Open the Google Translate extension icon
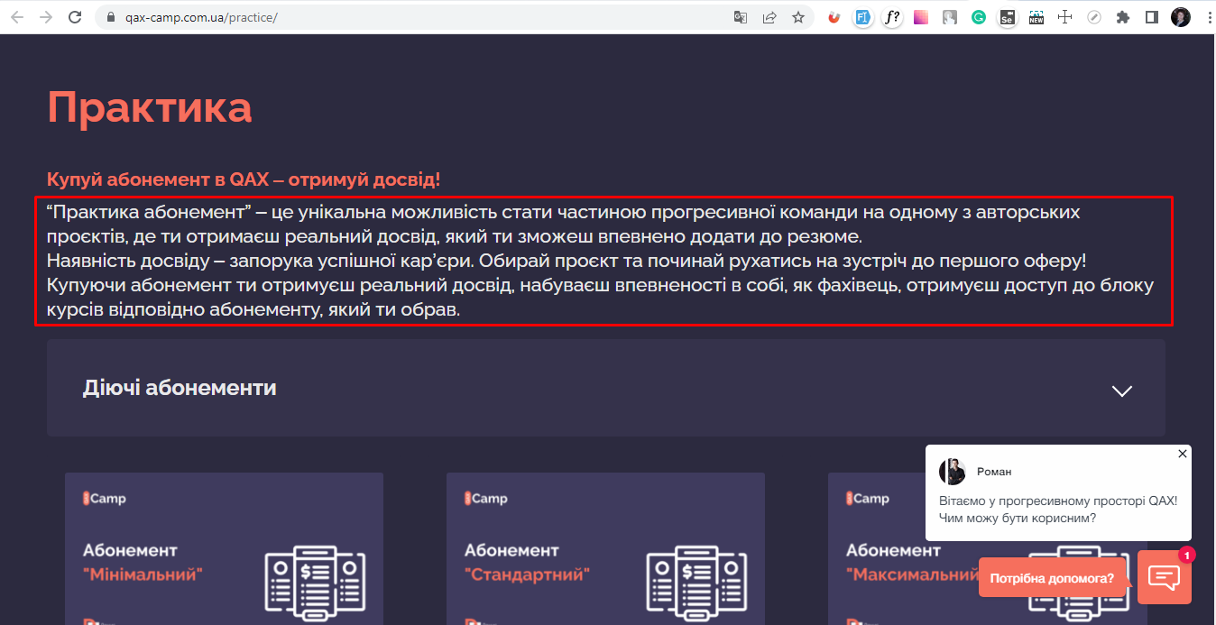This screenshot has width=1216, height=625. (x=741, y=16)
